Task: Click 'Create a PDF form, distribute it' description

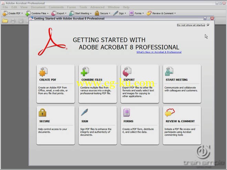Action: pos(138,131)
